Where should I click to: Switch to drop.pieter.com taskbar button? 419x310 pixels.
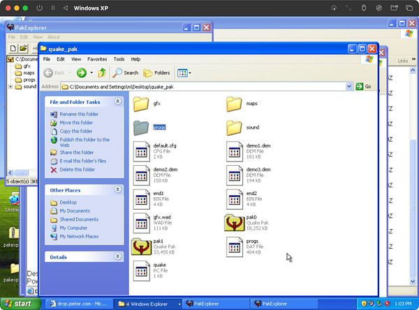click(78, 304)
